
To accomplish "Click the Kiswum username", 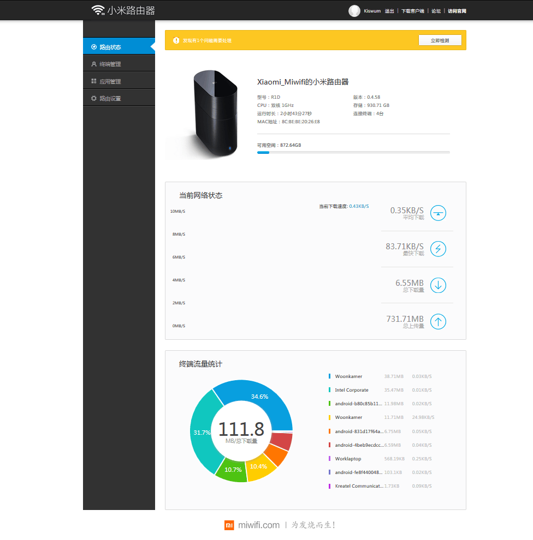I will [x=372, y=11].
